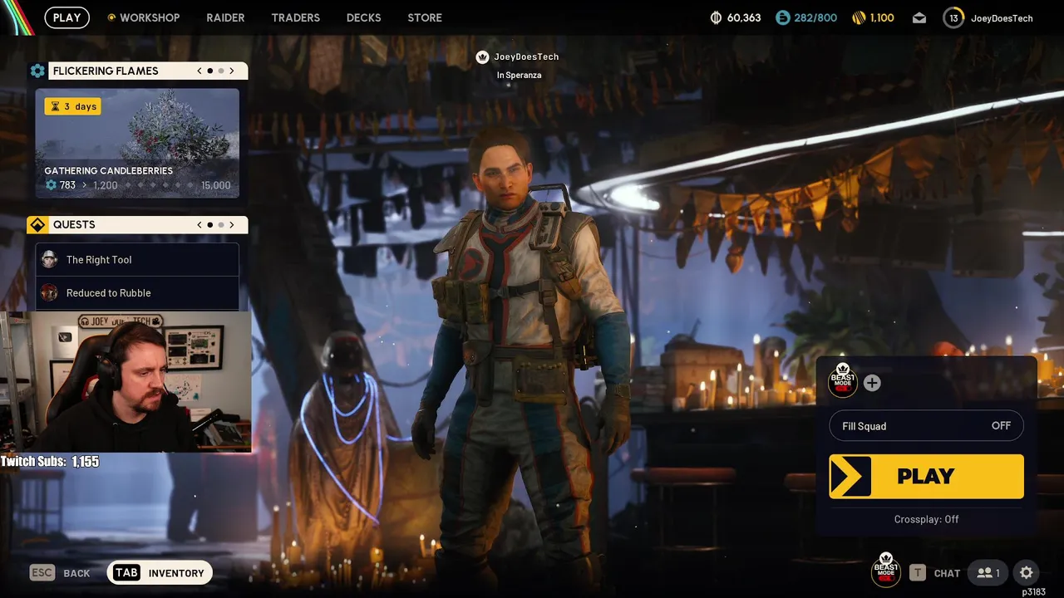Image resolution: width=1064 pixels, height=598 pixels.
Task: Open the Workshop tab
Action: point(150,17)
